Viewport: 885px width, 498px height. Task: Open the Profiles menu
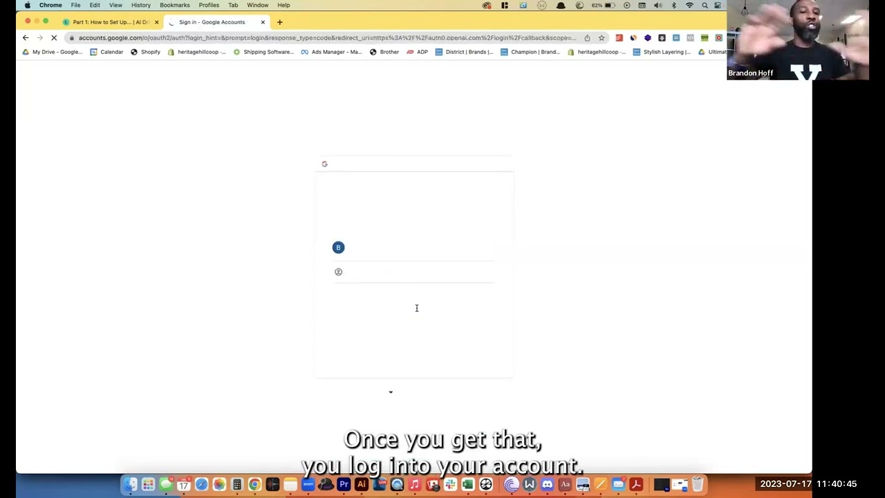(x=209, y=6)
